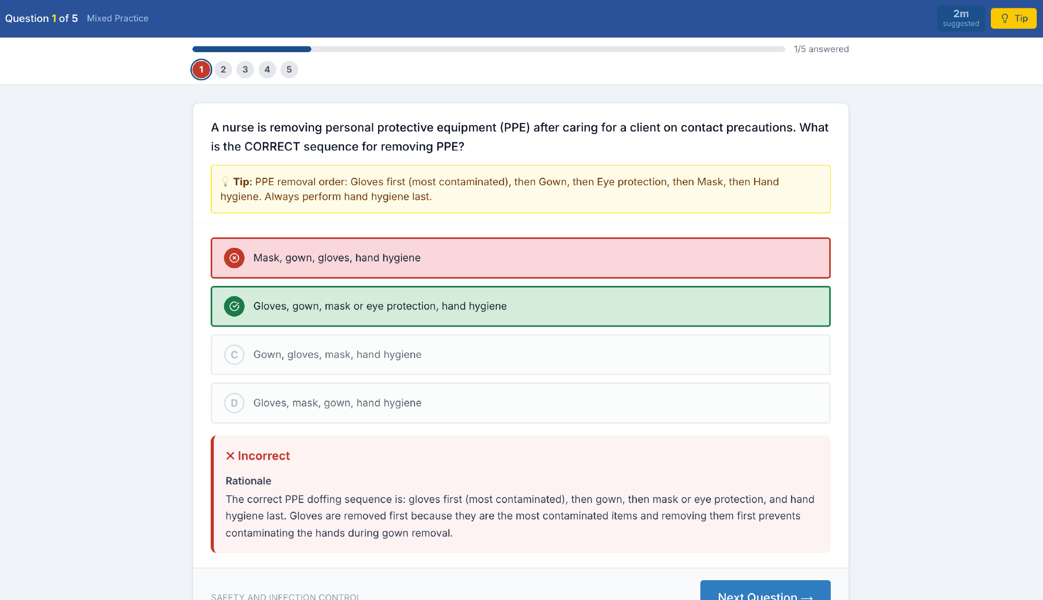Select answer D "Gloves, mask, gown, hand hygiene"
This screenshot has height=600, width=1043.
pyautogui.click(x=520, y=403)
